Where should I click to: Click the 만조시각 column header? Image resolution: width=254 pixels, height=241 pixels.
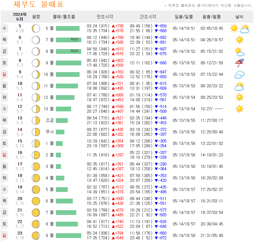coord(105,17)
